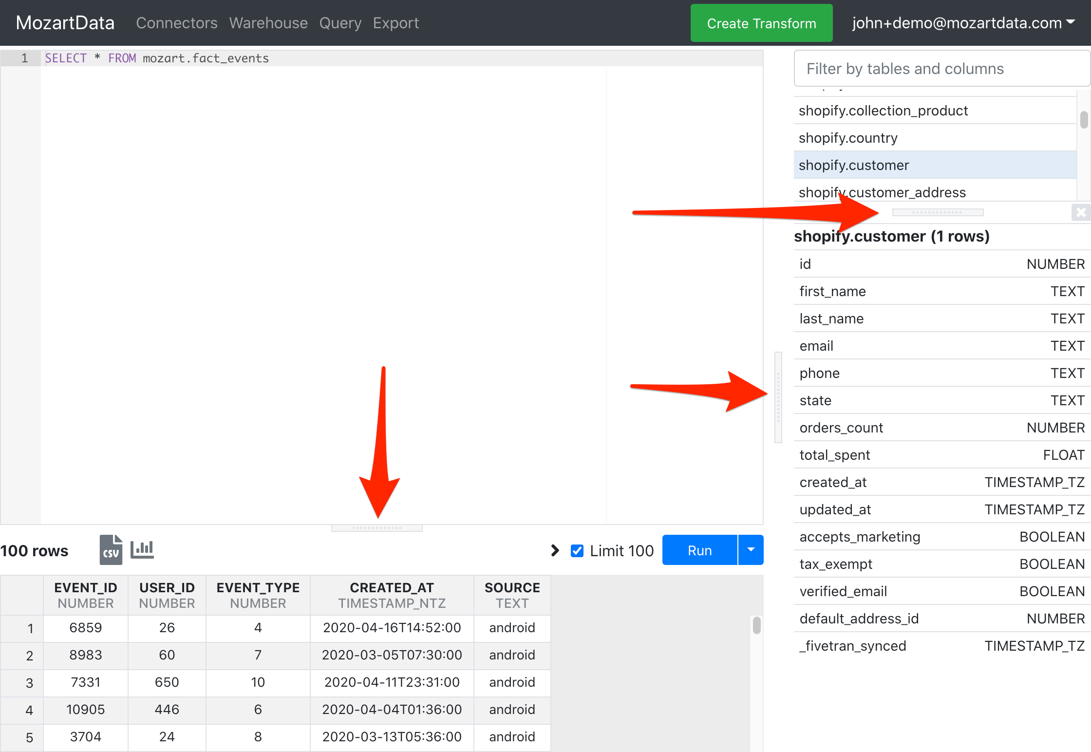Click the USER_ID column header
The height and width of the screenshot is (752, 1091).
pos(167,595)
